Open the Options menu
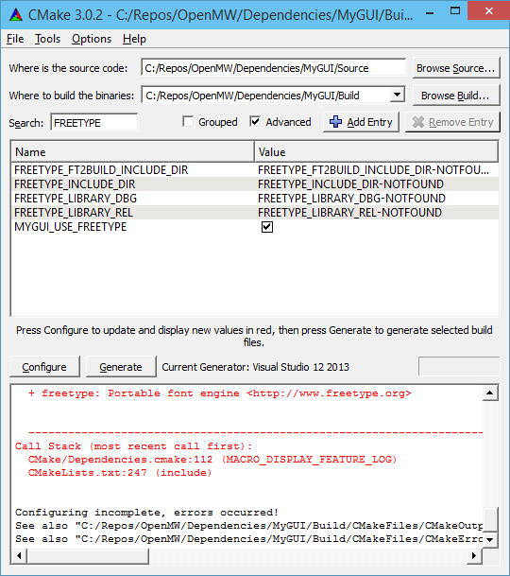Viewport: 510px width, 576px height. (x=92, y=39)
